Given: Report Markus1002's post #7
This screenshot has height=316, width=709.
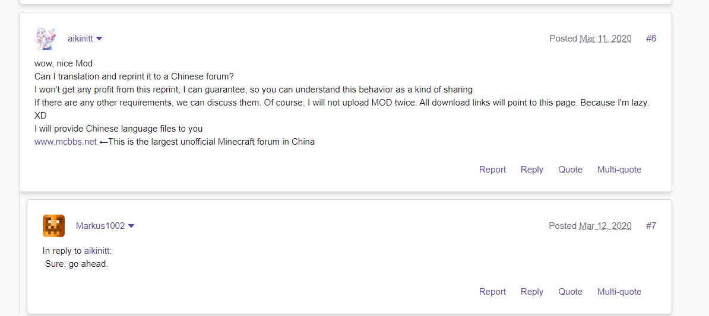Looking at the screenshot, I should [x=492, y=292].
